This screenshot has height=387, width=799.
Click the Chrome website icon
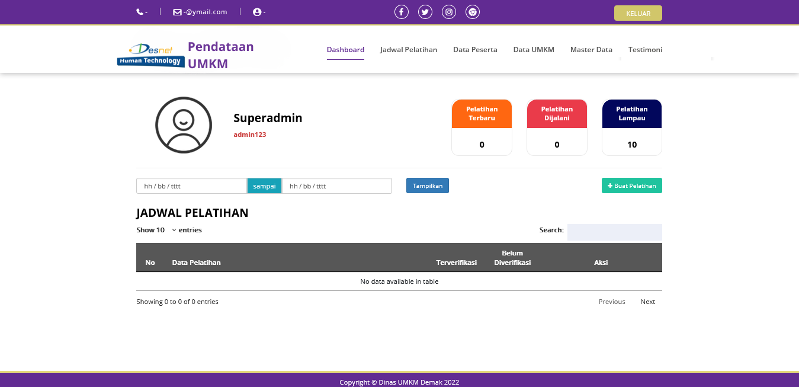click(472, 12)
